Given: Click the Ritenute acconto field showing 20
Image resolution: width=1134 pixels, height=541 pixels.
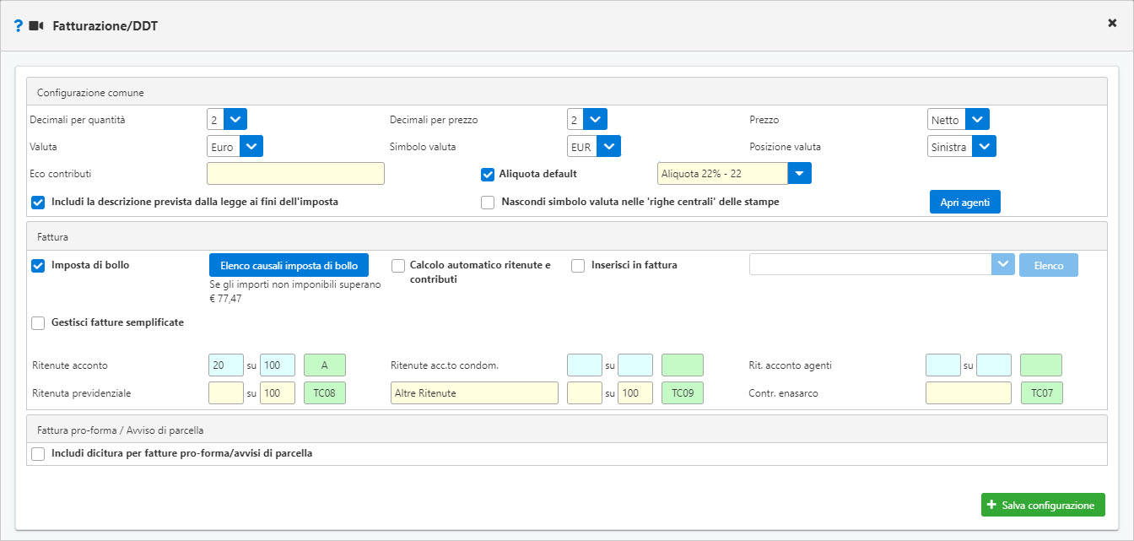Looking at the screenshot, I should coord(226,365).
